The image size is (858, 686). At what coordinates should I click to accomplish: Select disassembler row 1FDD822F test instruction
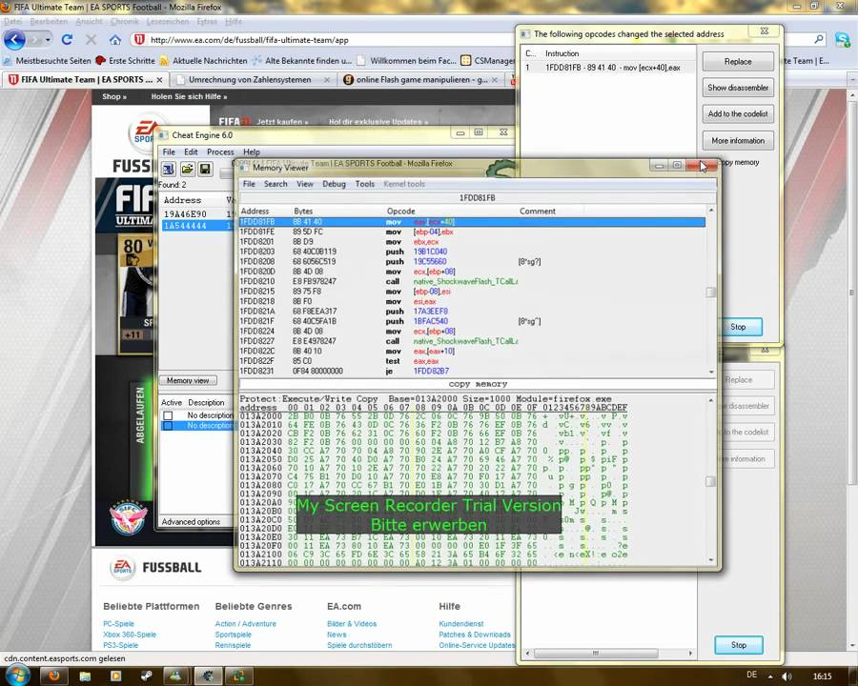(x=472, y=361)
